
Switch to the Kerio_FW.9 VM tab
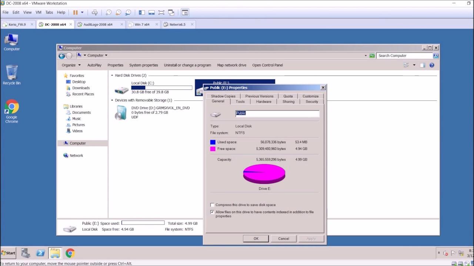[x=17, y=24]
